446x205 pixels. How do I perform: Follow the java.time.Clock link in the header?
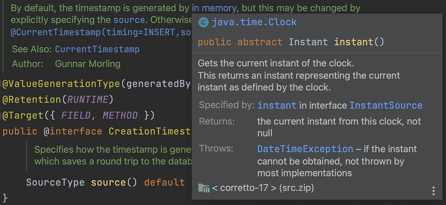pos(254,22)
